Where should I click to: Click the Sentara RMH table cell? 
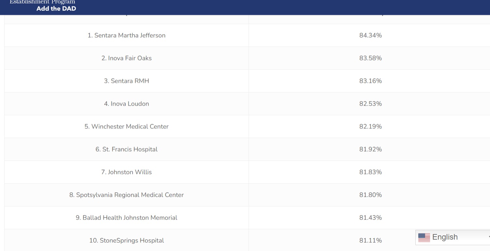pos(126,81)
